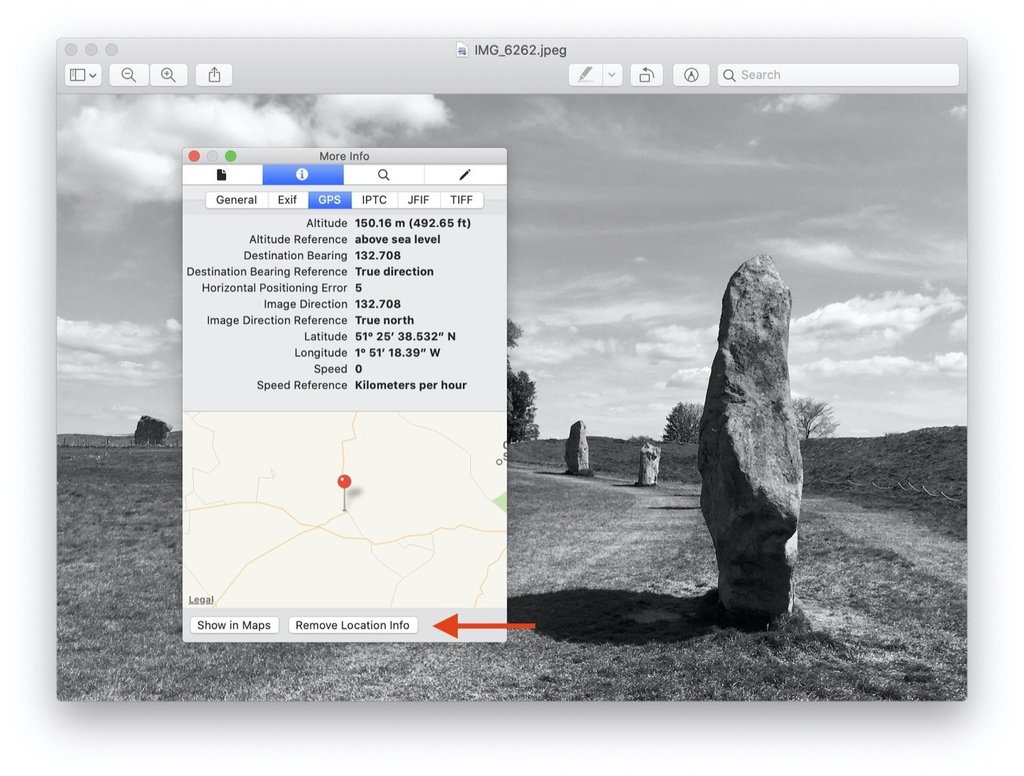Zoom out of the image
Viewport: 1024px width, 776px height.
click(128, 74)
